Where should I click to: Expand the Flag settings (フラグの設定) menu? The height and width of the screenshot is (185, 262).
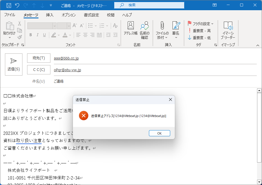pyautogui.click(x=201, y=24)
